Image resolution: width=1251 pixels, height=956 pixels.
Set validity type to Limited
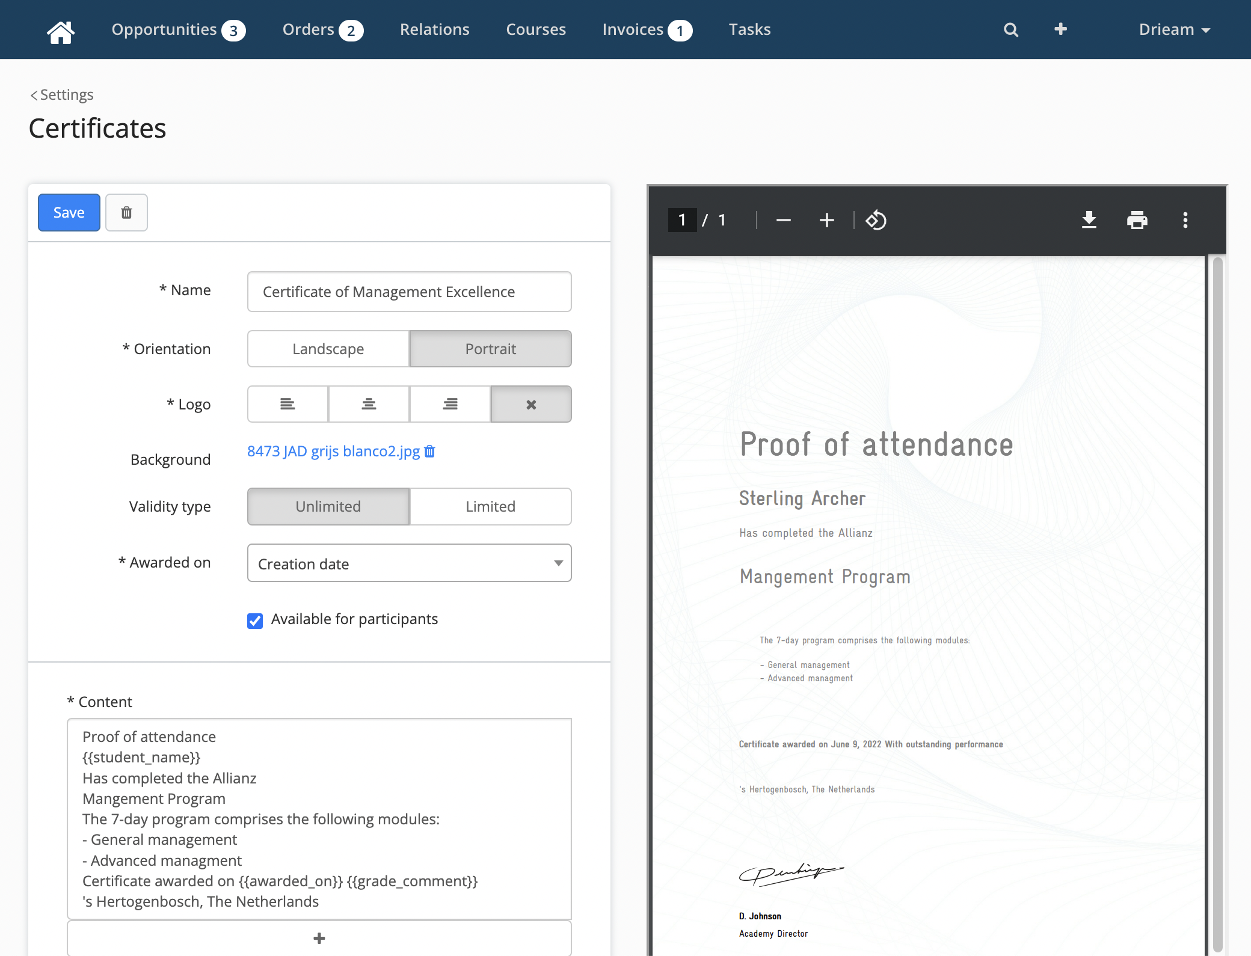[490, 506]
